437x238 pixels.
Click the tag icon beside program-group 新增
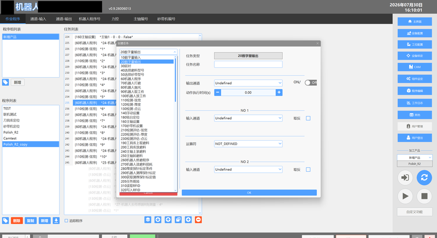(5, 82)
